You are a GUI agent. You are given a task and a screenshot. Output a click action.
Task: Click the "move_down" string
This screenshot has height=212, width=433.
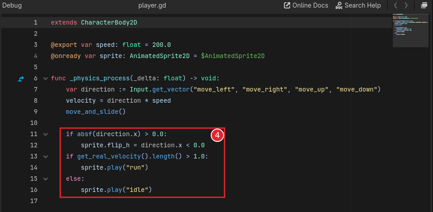(x=357, y=89)
